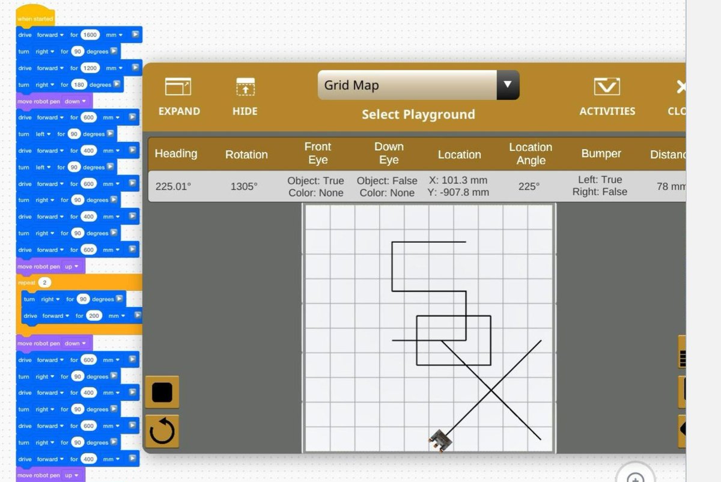Open the mm unit dropdown beside 1600
The width and height of the screenshot is (721, 482).
pos(114,35)
